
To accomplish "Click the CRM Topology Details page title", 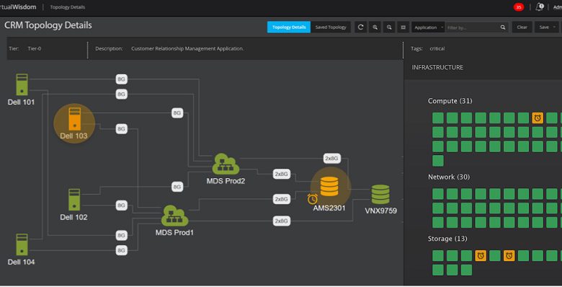I will (48, 25).
